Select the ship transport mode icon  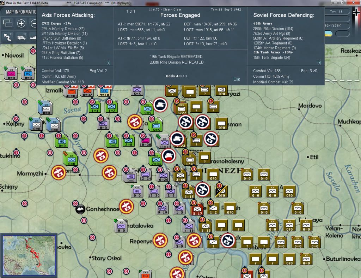coord(33,37)
